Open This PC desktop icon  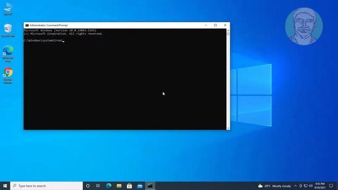[8, 8]
